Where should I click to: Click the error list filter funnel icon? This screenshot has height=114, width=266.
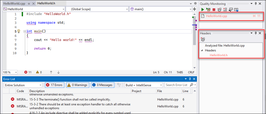119,85
